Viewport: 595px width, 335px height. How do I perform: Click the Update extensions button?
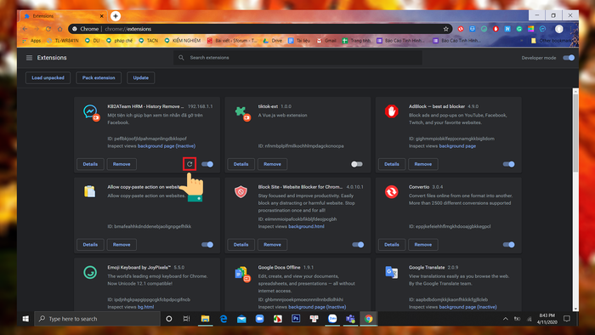[x=141, y=77]
